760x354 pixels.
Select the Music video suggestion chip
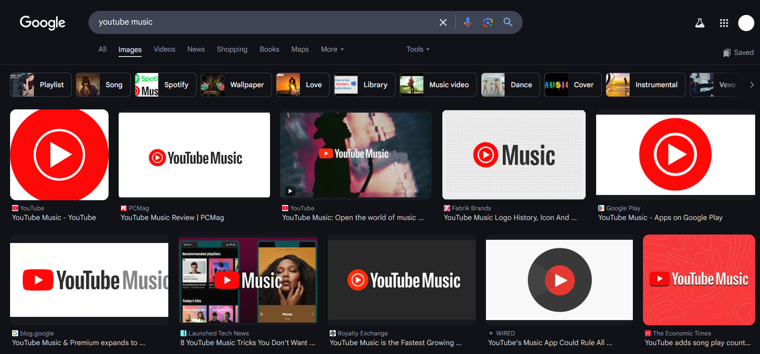tap(438, 85)
